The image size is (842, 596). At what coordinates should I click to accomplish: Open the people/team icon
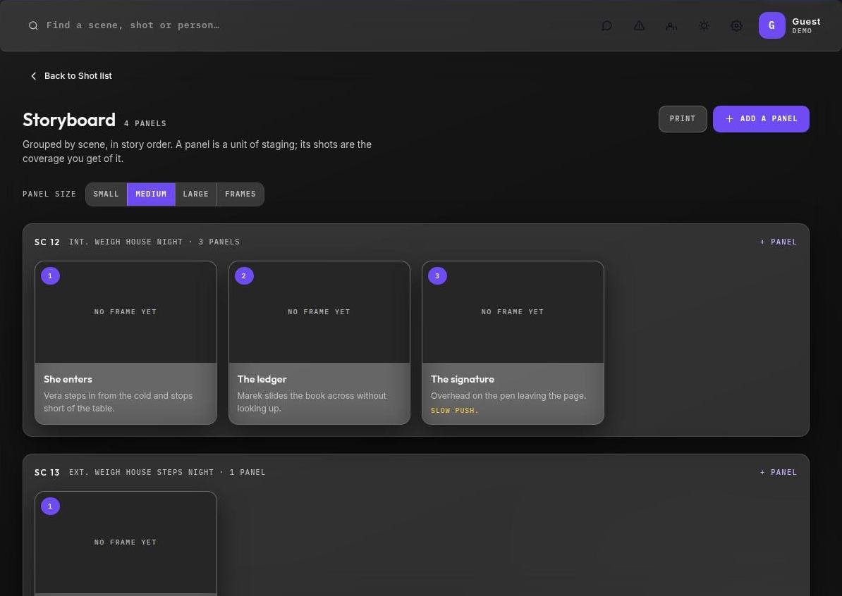[x=671, y=26]
